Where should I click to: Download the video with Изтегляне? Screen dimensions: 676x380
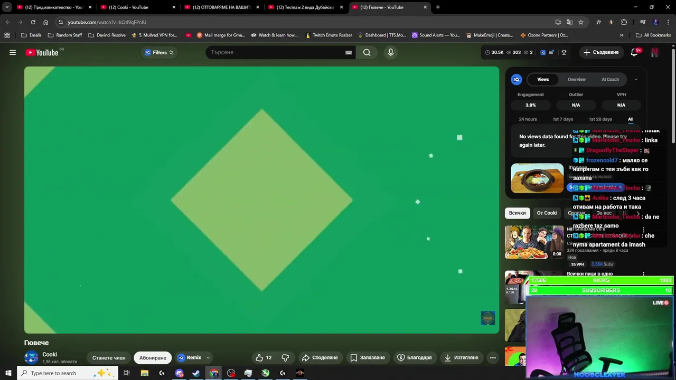pyautogui.click(x=462, y=358)
